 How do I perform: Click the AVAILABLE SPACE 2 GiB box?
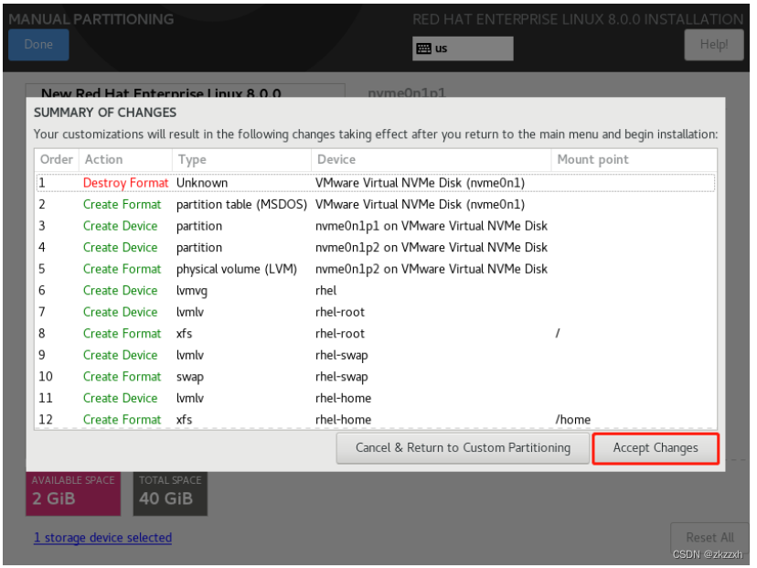click(x=73, y=494)
